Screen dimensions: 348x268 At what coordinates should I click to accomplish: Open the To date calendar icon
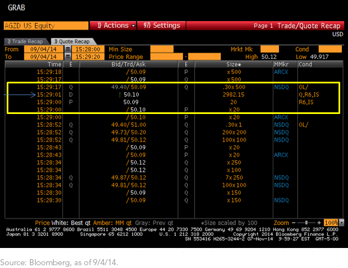tap(68, 57)
